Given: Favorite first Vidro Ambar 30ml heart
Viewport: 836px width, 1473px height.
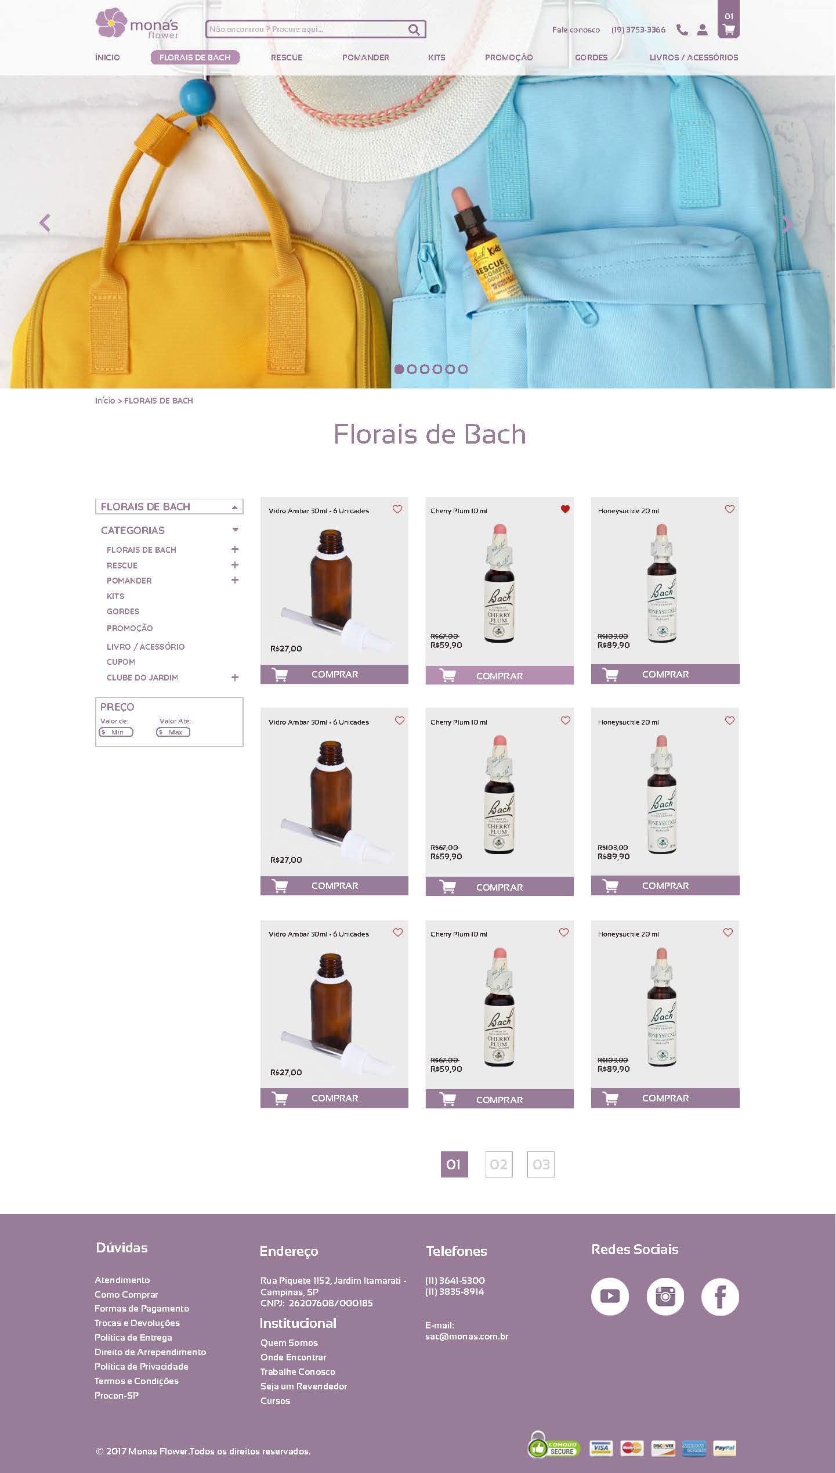Looking at the screenshot, I should (397, 509).
